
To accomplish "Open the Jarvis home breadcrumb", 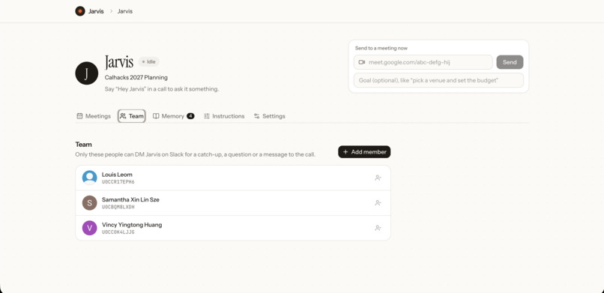I will pyautogui.click(x=96, y=11).
